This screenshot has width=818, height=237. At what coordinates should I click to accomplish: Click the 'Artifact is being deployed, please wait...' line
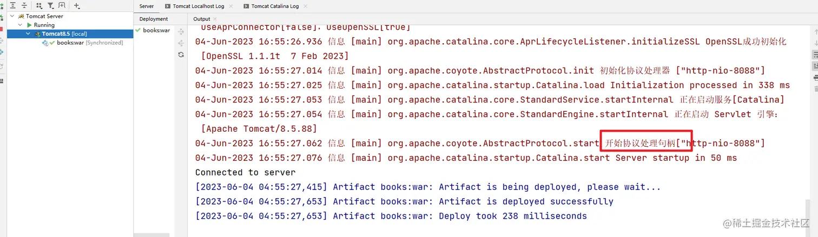pyautogui.click(x=428, y=187)
